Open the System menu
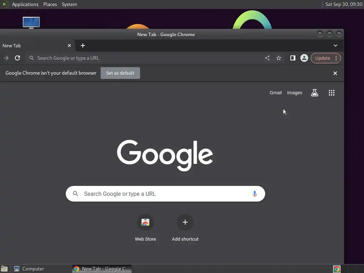 click(x=69, y=4)
